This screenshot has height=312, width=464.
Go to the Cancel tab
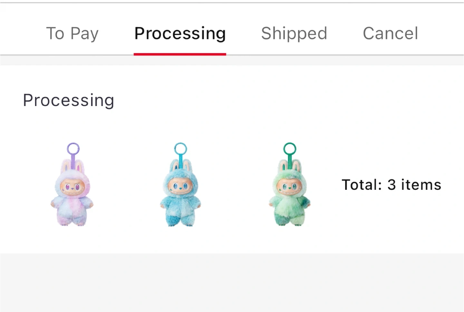click(x=390, y=33)
